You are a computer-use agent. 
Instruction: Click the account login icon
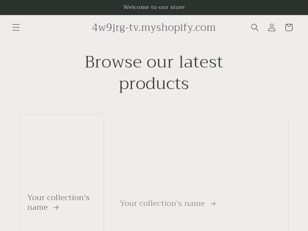pyautogui.click(x=272, y=27)
